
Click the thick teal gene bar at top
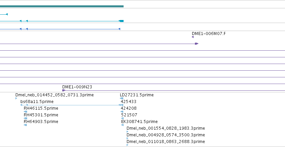(x=62, y=6)
